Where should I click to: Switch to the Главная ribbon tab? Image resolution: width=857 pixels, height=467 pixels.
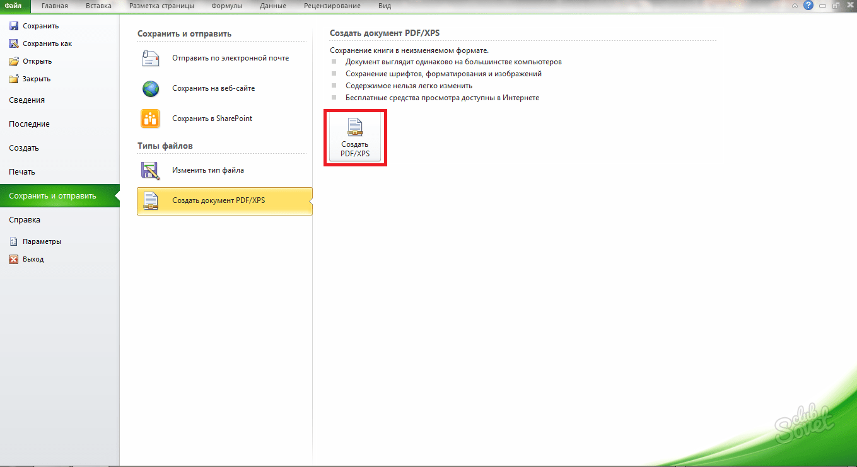[x=55, y=6]
